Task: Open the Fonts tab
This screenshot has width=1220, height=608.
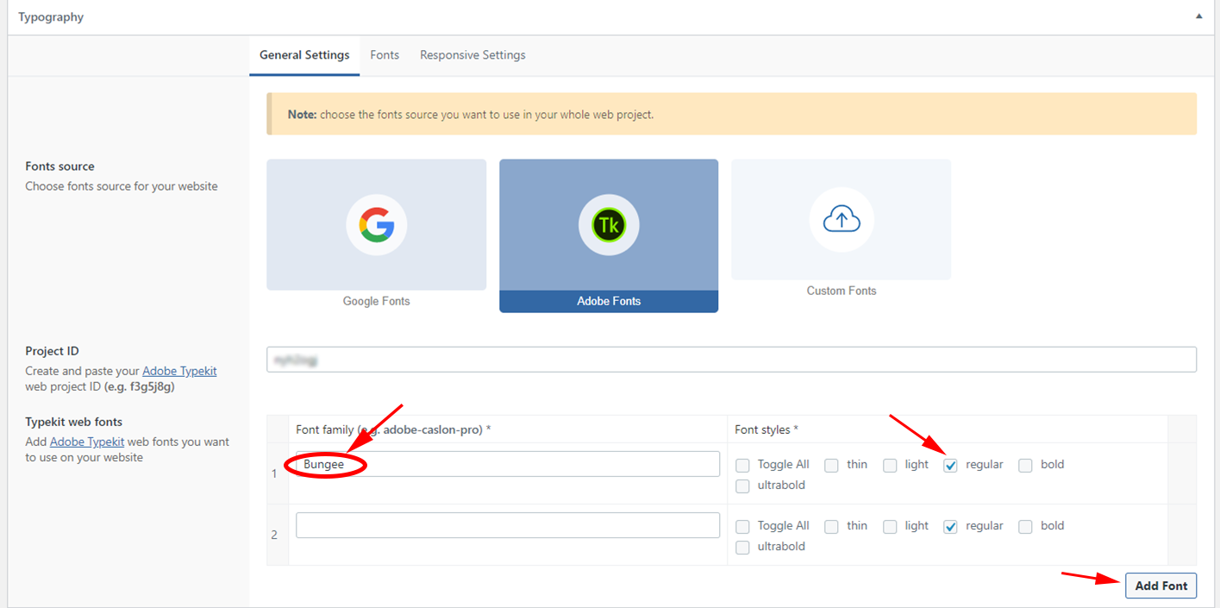Action: [x=385, y=55]
